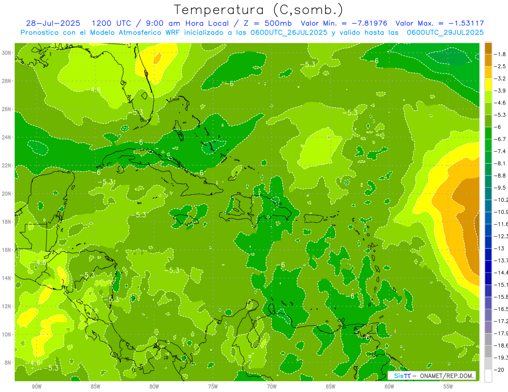Click the '90W' longitude axis label
The height and width of the screenshot is (392, 508).
(x=36, y=386)
